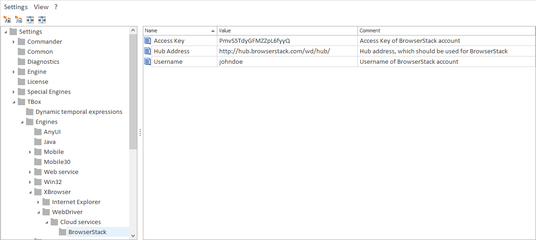Click the License folder icon

(x=21, y=82)
